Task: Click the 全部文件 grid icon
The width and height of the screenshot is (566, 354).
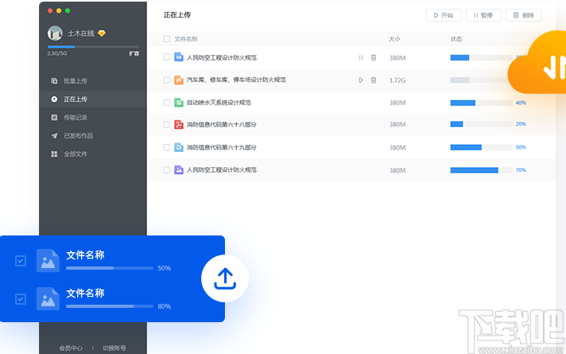Action: point(54,154)
